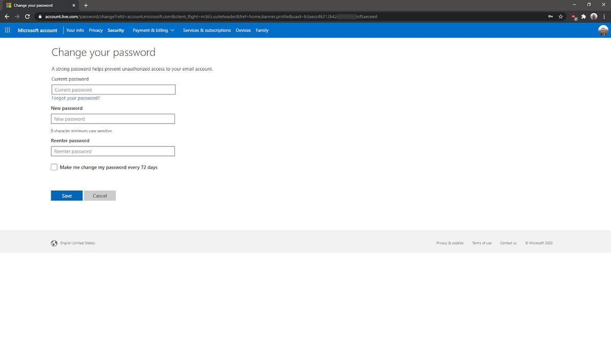Open Chrome's three-dot customize menu
The image size is (611, 343).
coord(604,16)
